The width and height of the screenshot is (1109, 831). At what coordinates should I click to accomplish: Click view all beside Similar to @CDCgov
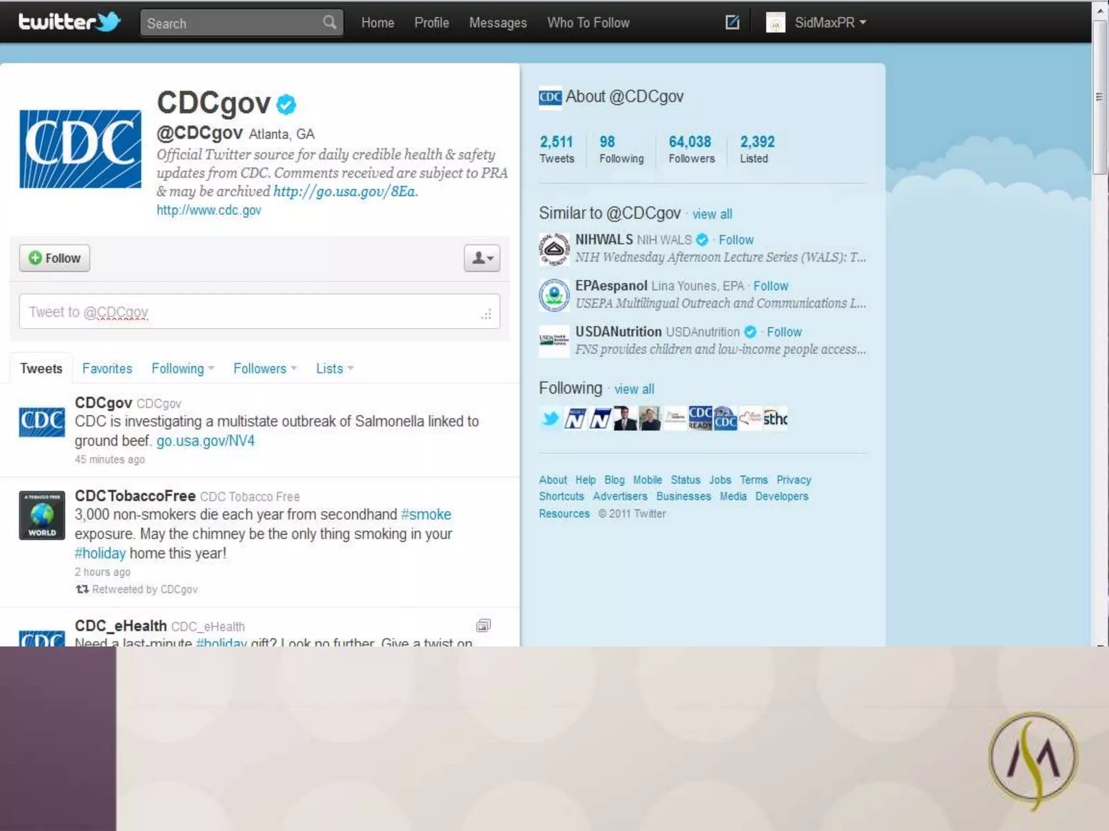712,214
